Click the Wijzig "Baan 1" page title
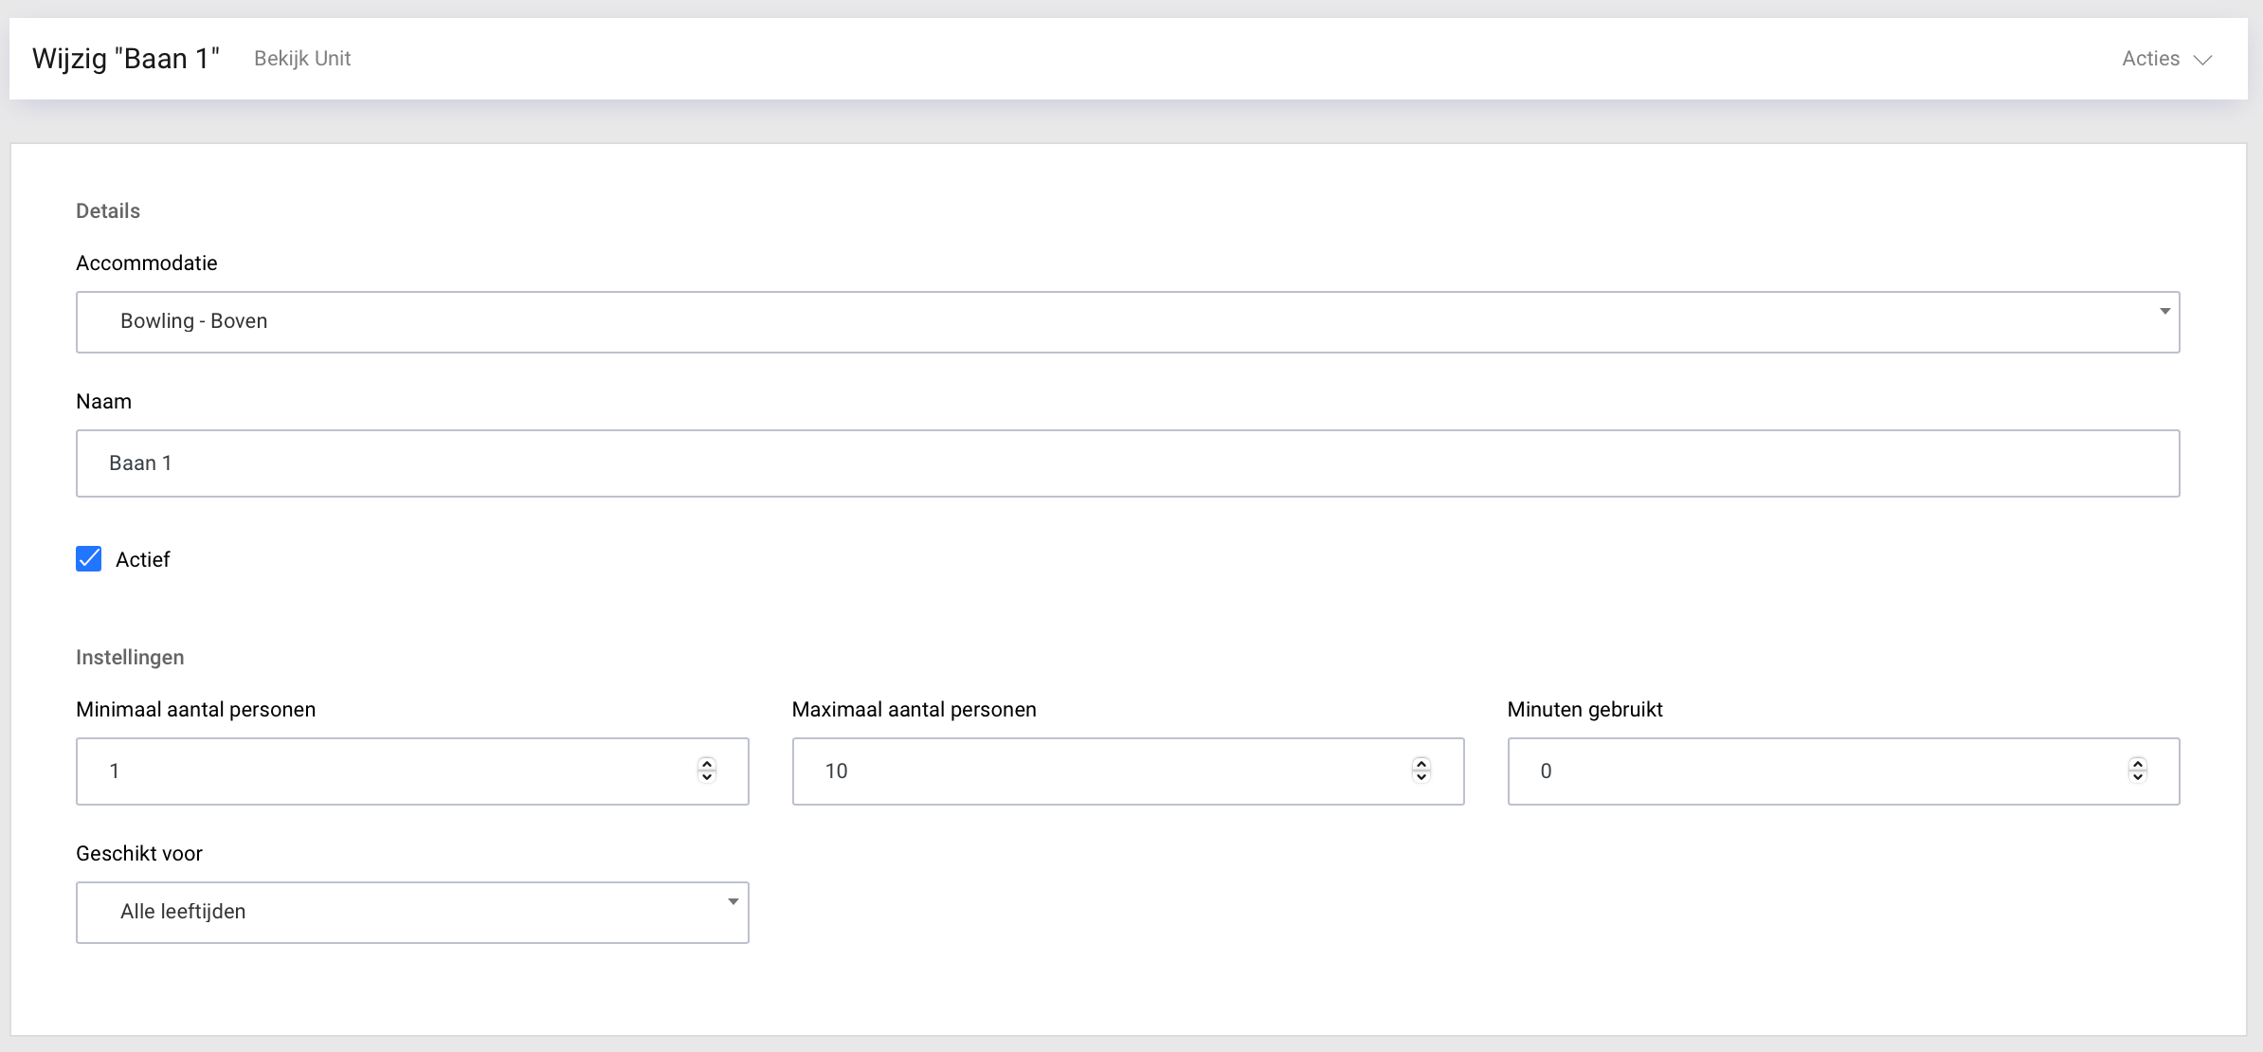The height and width of the screenshot is (1052, 2263). [x=126, y=59]
